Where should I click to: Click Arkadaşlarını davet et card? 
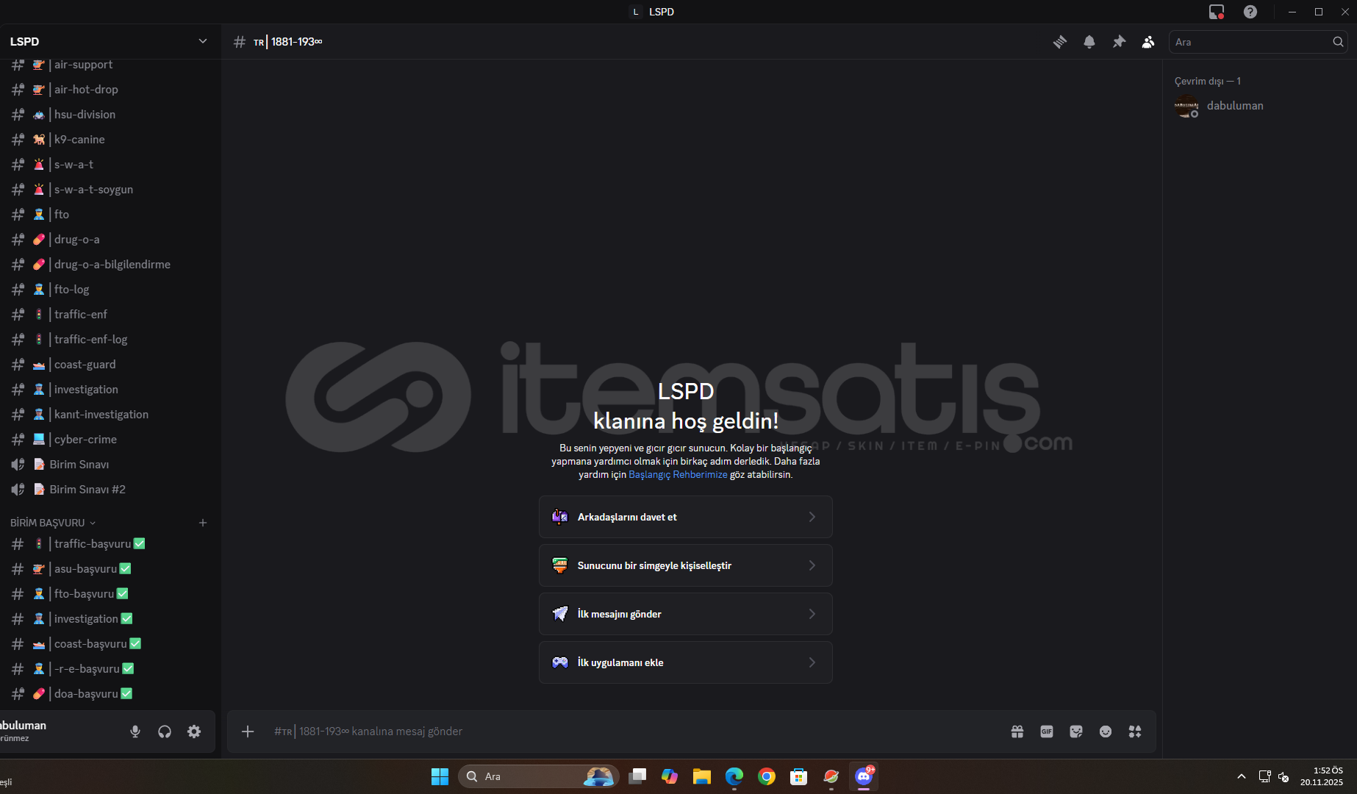click(x=686, y=517)
